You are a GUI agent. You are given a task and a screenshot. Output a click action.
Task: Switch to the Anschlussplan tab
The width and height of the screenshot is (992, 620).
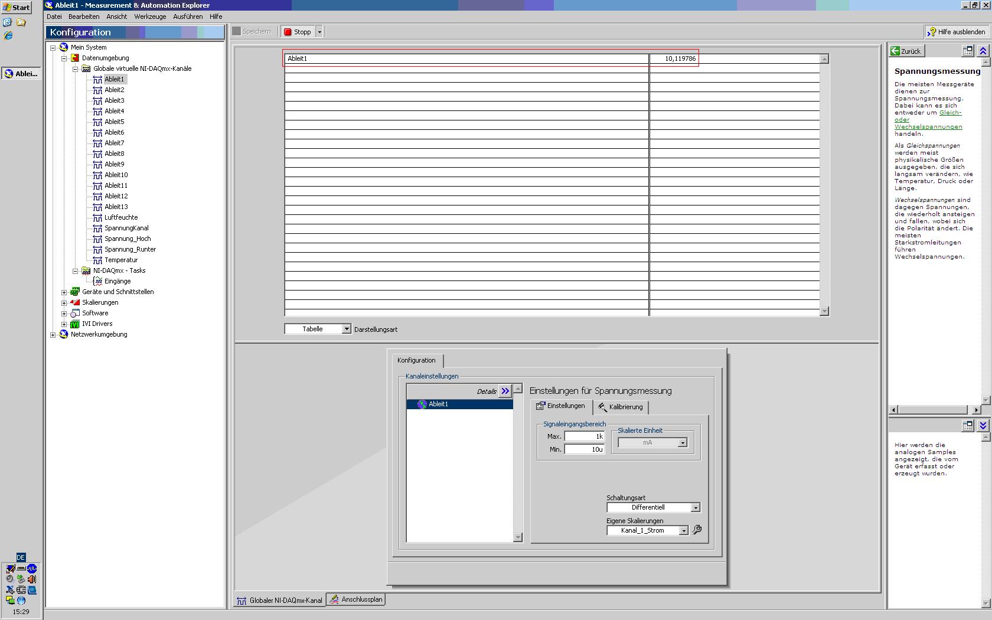click(x=356, y=599)
